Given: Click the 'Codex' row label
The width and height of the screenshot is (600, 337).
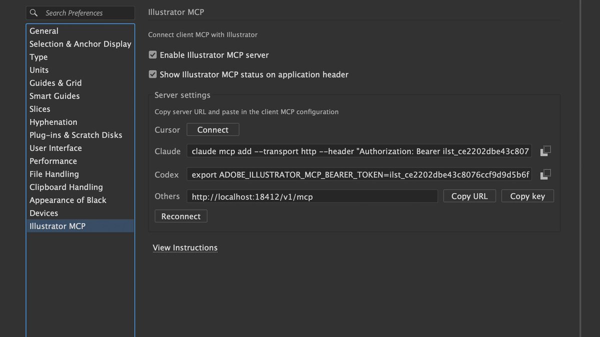Looking at the screenshot, I should tap(166, 175).
